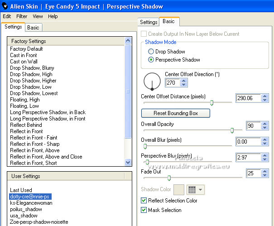Select Drop Shadow, Higher preset
Image resolution: width=274 pixels, height=226 pixels.
point(33,81)
